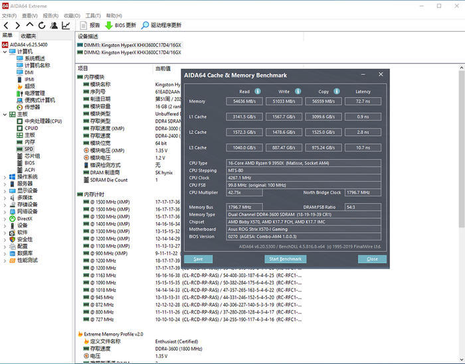The height and width of the screenshot is (364, 465).
Task: Switch to the 菜单 tab
Action: (8, 36)
